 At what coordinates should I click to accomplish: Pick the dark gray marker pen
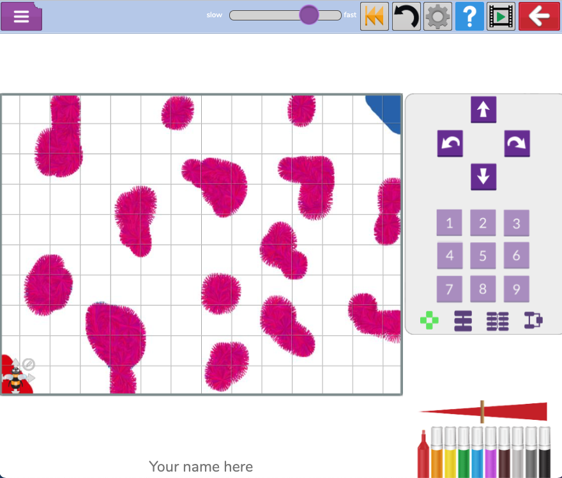(531, 452)
